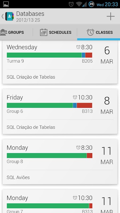Open Friday 8 MAR Group 6 class card

(60, 112)
